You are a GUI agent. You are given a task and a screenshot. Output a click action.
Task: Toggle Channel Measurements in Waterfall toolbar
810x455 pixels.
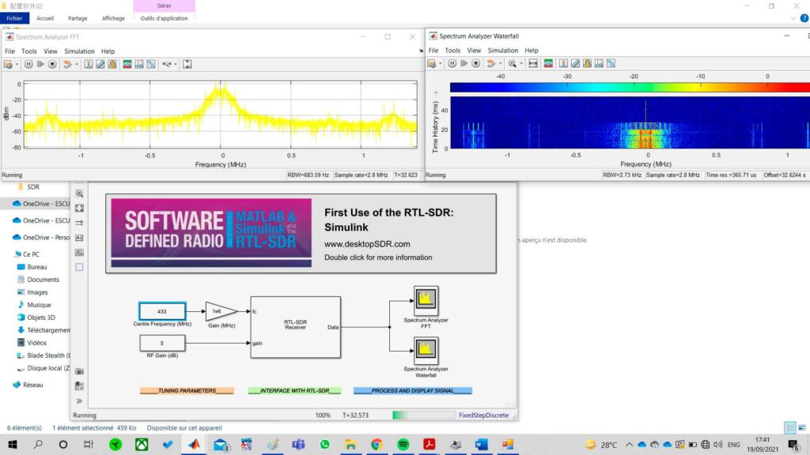pos(587,63)
